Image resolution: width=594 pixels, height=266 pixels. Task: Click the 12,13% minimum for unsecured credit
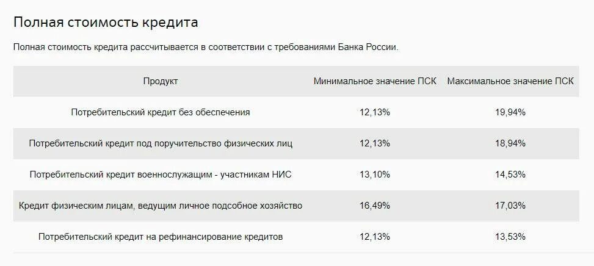point(375,112)
